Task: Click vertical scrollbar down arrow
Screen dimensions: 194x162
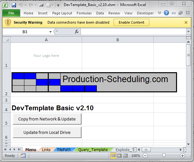Action: (x=188, y=144)
